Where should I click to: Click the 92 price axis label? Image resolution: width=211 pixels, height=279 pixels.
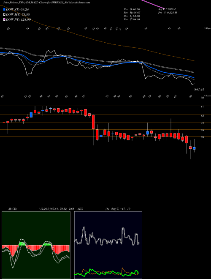[202, 98]
